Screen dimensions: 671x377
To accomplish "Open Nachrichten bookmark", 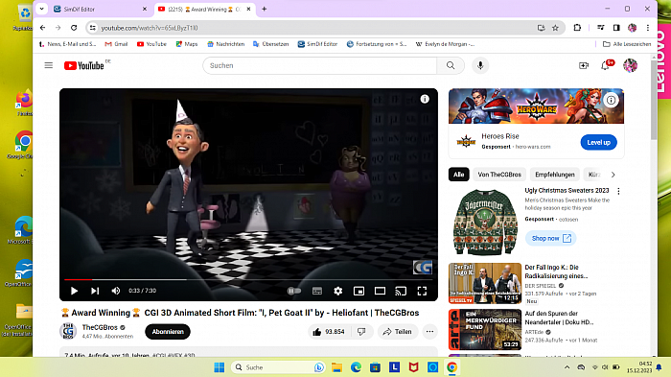I will (x=225, y=44).
